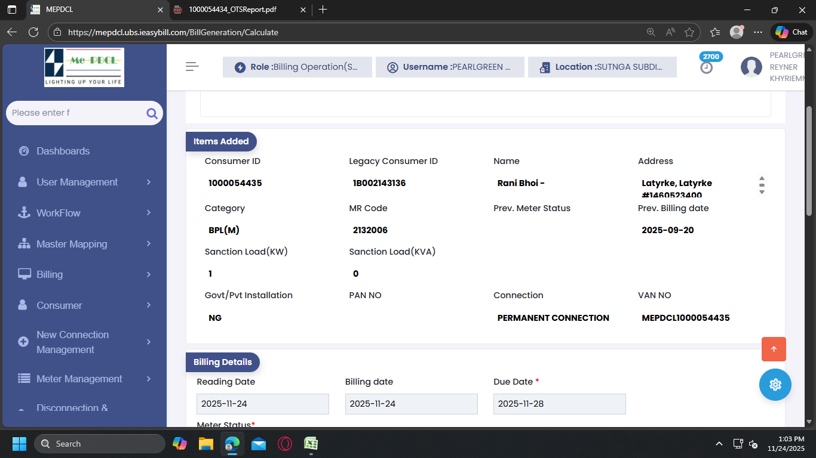816x458 pixels.
Task: Click the browser page vertical scrollbar
Action: [809, 161]
